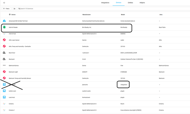This screenshot has width=190, height=114.
Task: Sort by the Manufacturer column header
Action: click(86, 15)
